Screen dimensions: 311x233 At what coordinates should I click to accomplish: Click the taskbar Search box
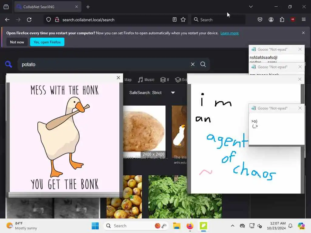click(x=136, y=226)
